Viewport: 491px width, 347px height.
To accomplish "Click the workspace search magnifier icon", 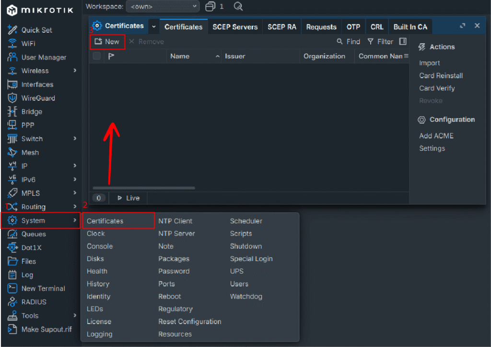I will [x=238, y=7].
